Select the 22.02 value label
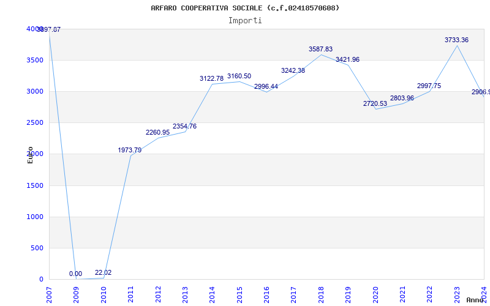490x306 pixels. (x=103, y=272)
